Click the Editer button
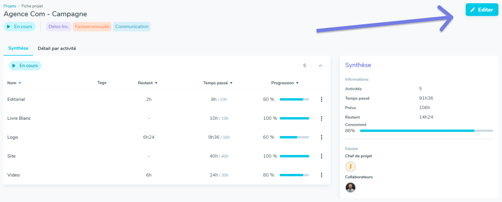 coord(482,10)
